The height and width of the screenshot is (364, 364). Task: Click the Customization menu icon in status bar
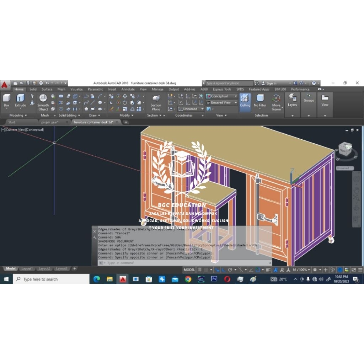tap(360, 270)
